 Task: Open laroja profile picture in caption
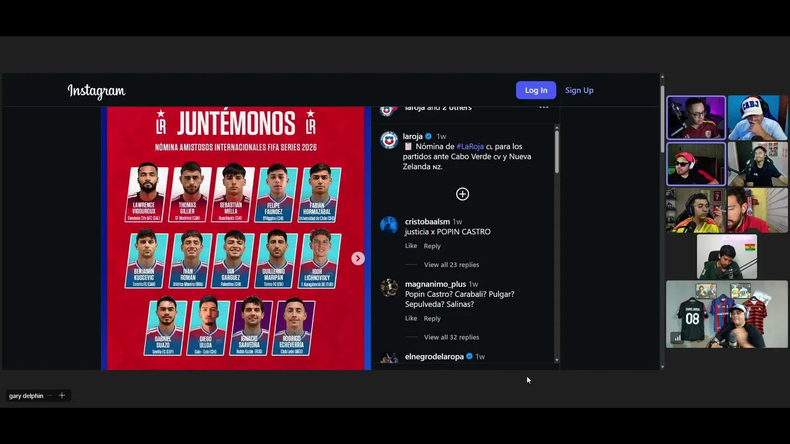click(x=389, y=140)
